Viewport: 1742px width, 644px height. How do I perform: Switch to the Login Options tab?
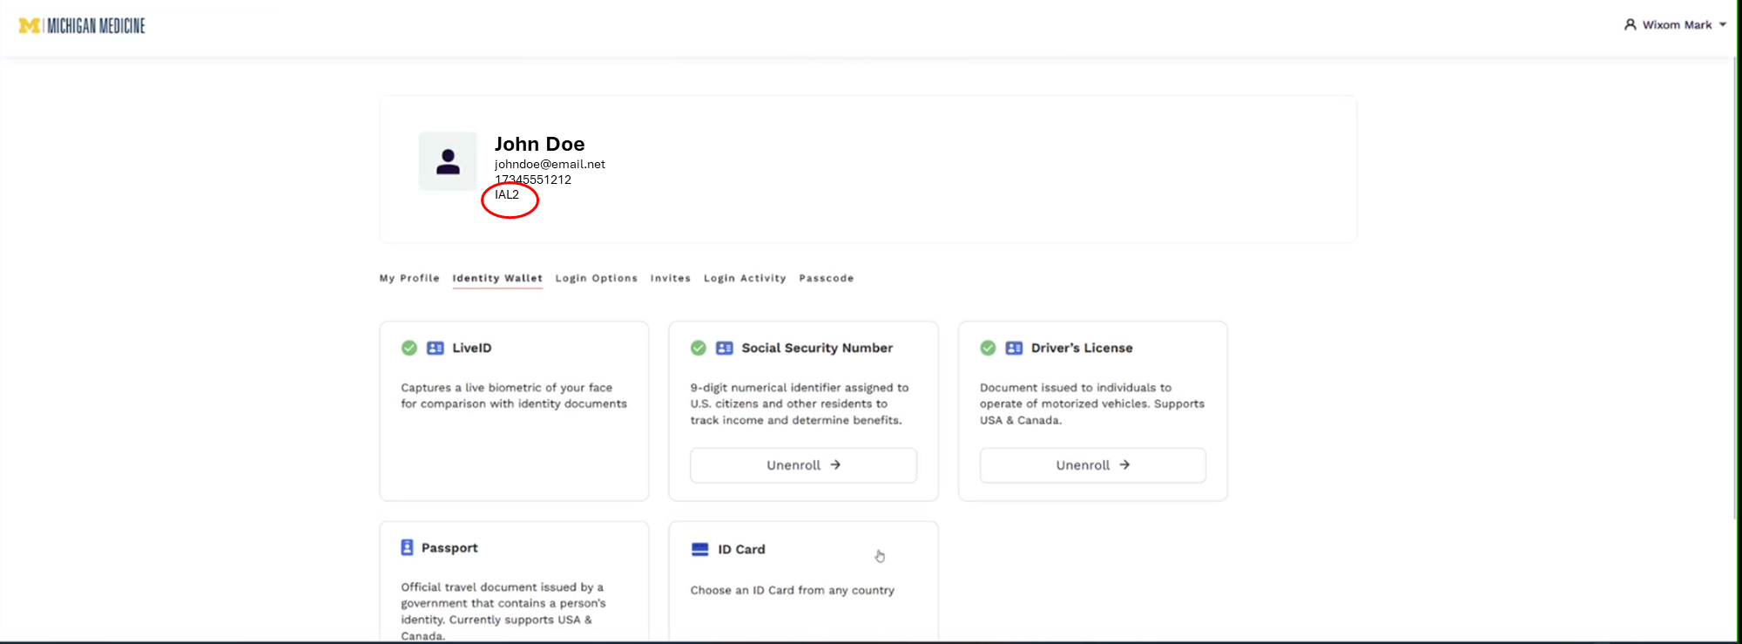pyautogui.click(x=597, y=278)
